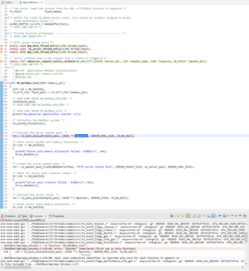
Task: Click the open console icon
Action: (x=232, y=216)
